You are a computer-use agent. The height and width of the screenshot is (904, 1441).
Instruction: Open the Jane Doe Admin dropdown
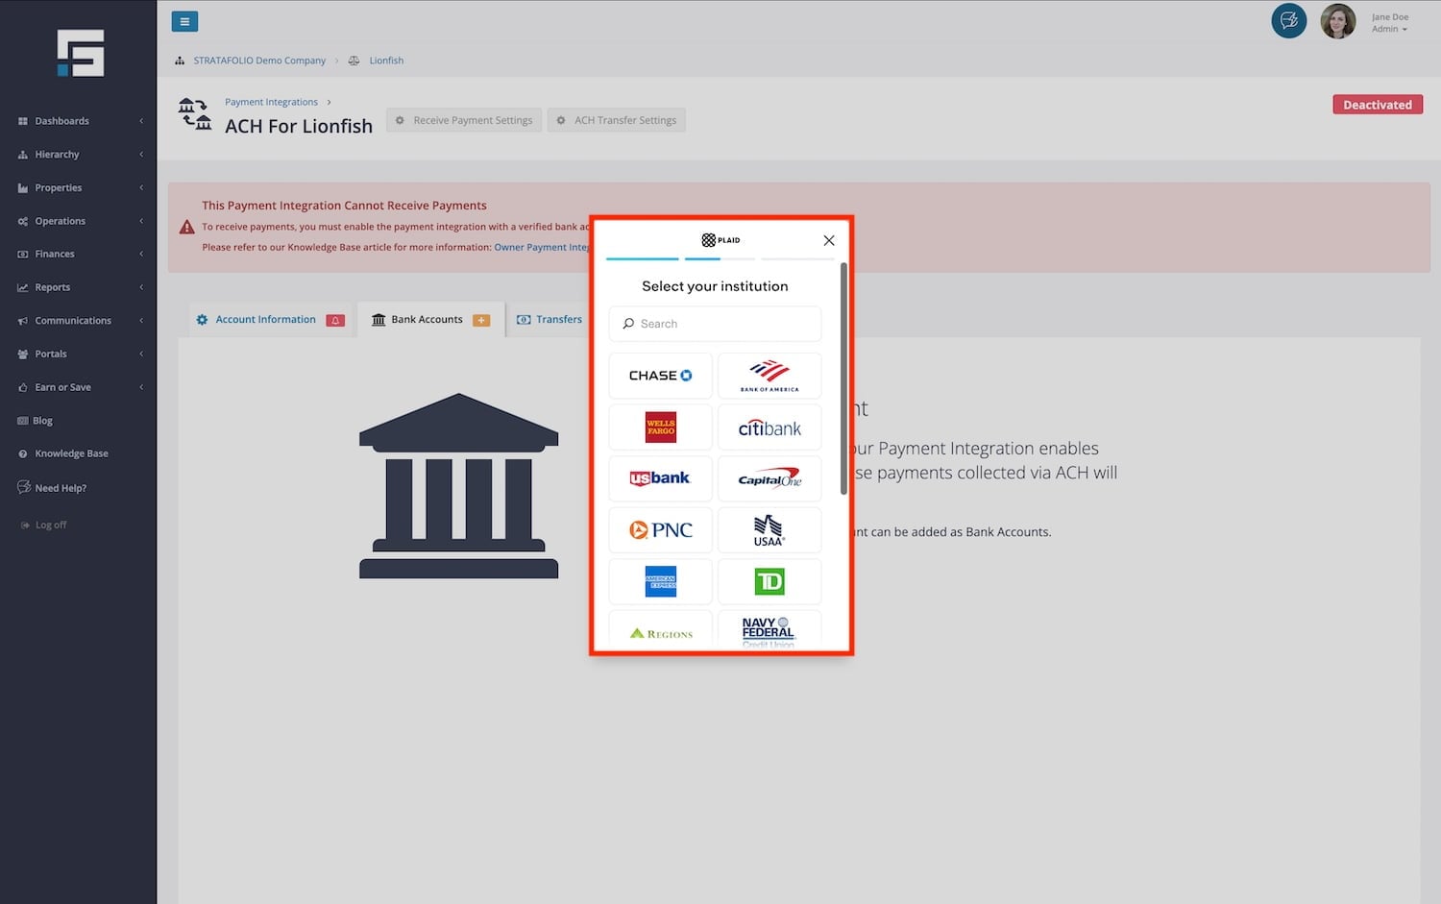(x=1389, y=23)
